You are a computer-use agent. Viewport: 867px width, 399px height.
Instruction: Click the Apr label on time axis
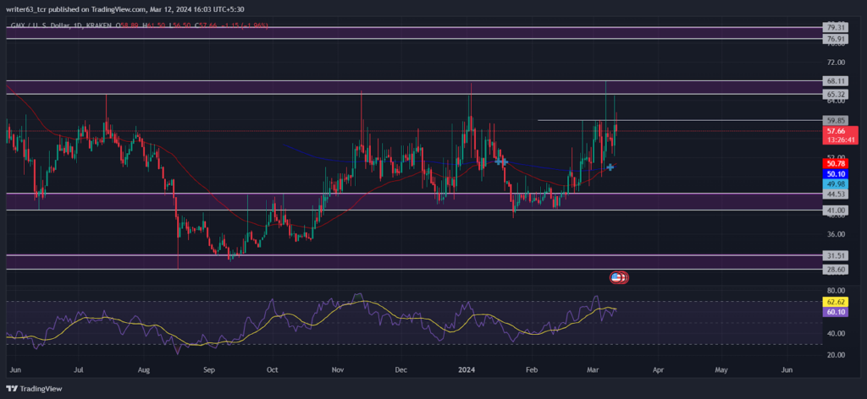658,369
